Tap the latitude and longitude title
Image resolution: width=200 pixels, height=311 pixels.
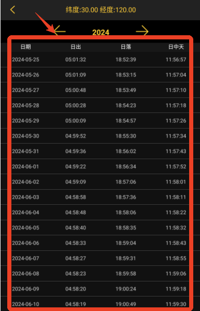tap(101, 10)
